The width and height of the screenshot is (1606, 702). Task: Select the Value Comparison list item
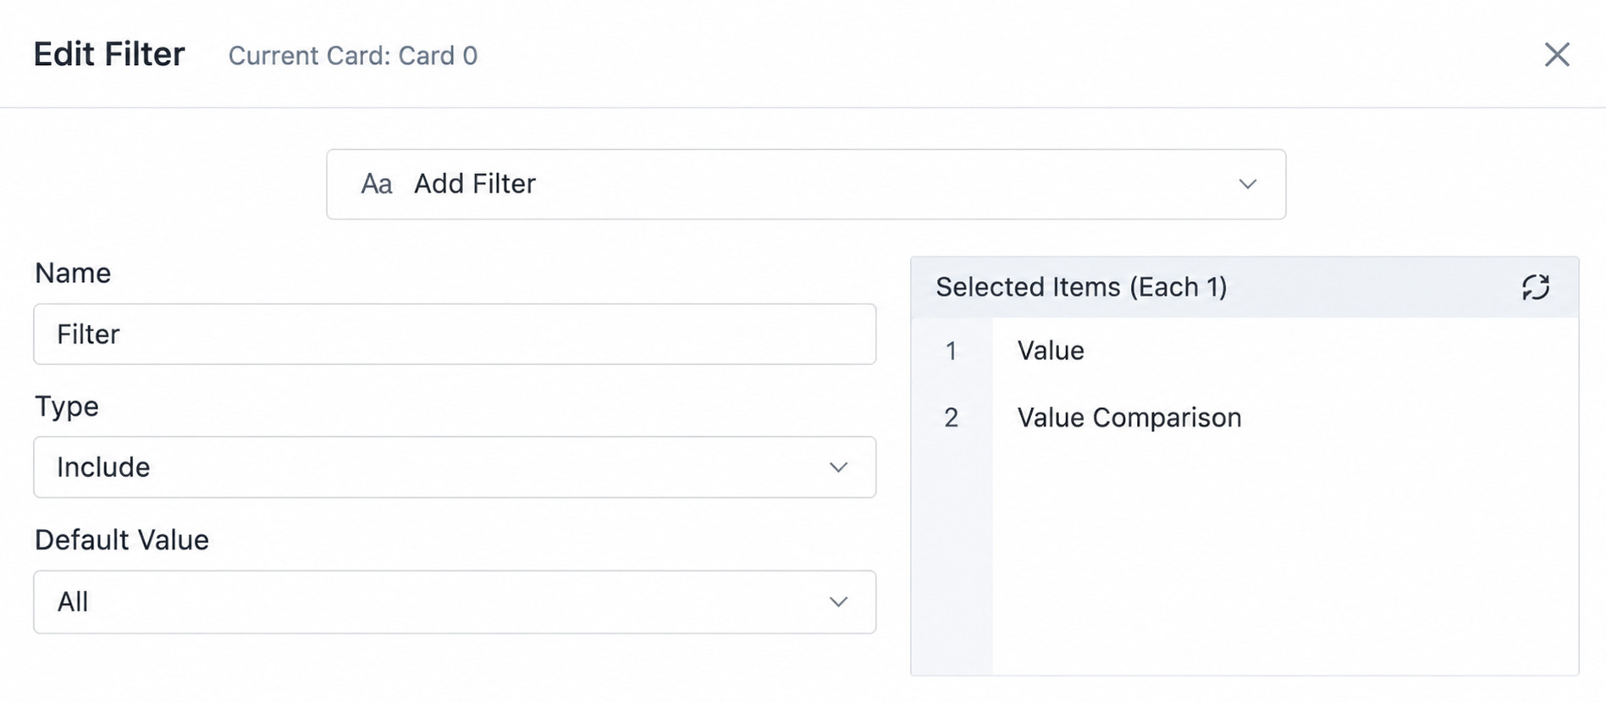1129,417
